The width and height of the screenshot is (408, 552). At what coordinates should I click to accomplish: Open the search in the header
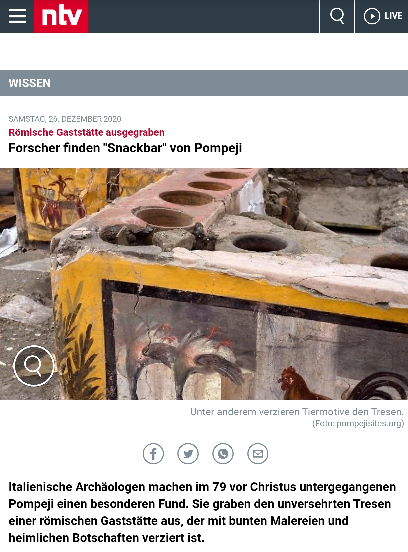click(337, 16)
